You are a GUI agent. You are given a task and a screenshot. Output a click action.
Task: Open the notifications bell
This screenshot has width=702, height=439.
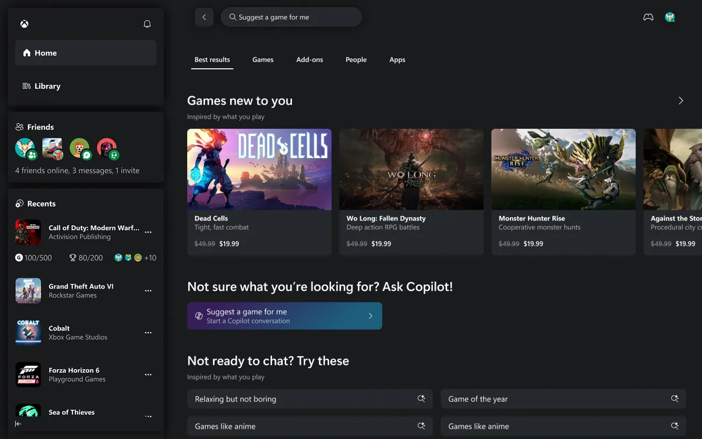pyautogui.click(x=147, y=24)
